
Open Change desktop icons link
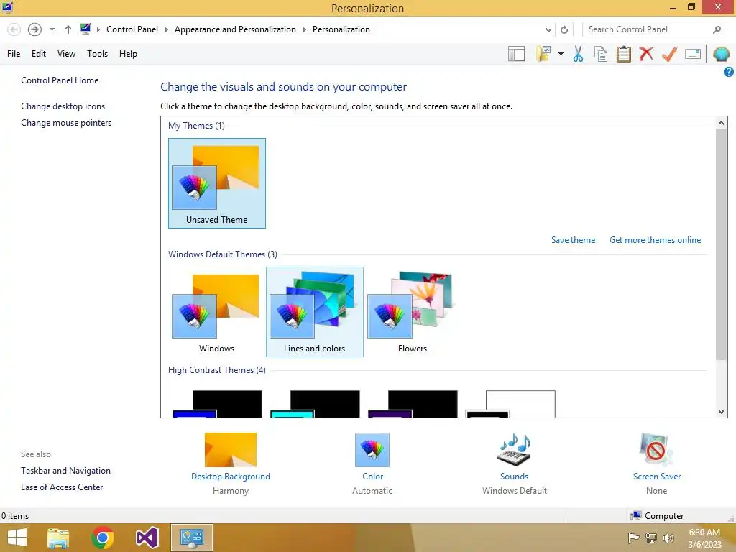[63, 106]
